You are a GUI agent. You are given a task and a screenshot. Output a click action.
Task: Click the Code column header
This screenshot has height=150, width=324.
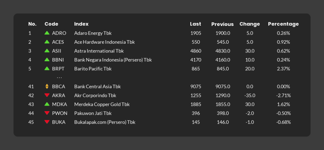(x=51, y=24)
